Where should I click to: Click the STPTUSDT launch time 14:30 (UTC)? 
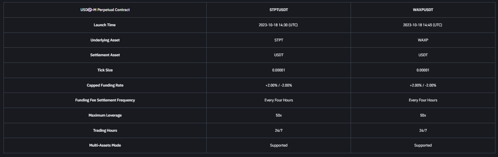(x=278, y=25)
